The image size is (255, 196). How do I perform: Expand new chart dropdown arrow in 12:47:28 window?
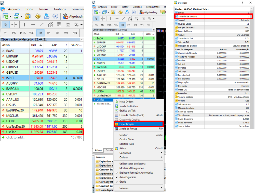point(100,12)
